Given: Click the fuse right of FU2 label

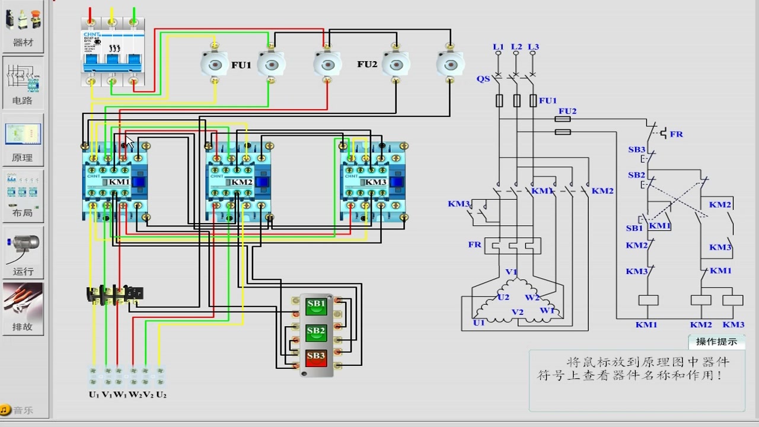Looking at the screenshot, I should pos(396,63).
